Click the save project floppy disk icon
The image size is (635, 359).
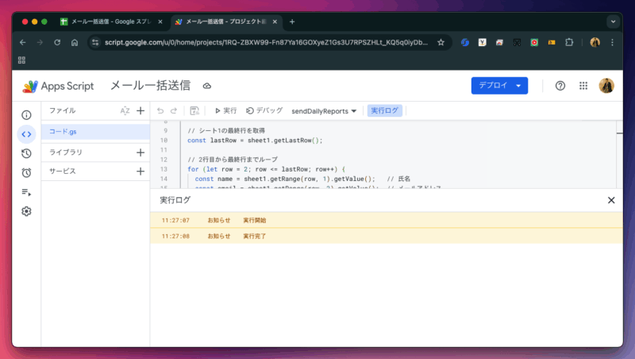[194, 111]
